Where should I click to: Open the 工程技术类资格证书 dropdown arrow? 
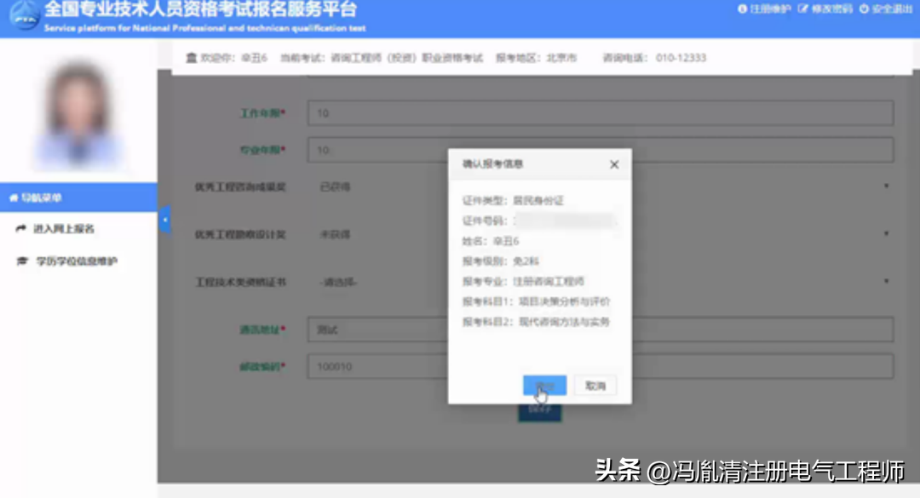tap(886, 281)
